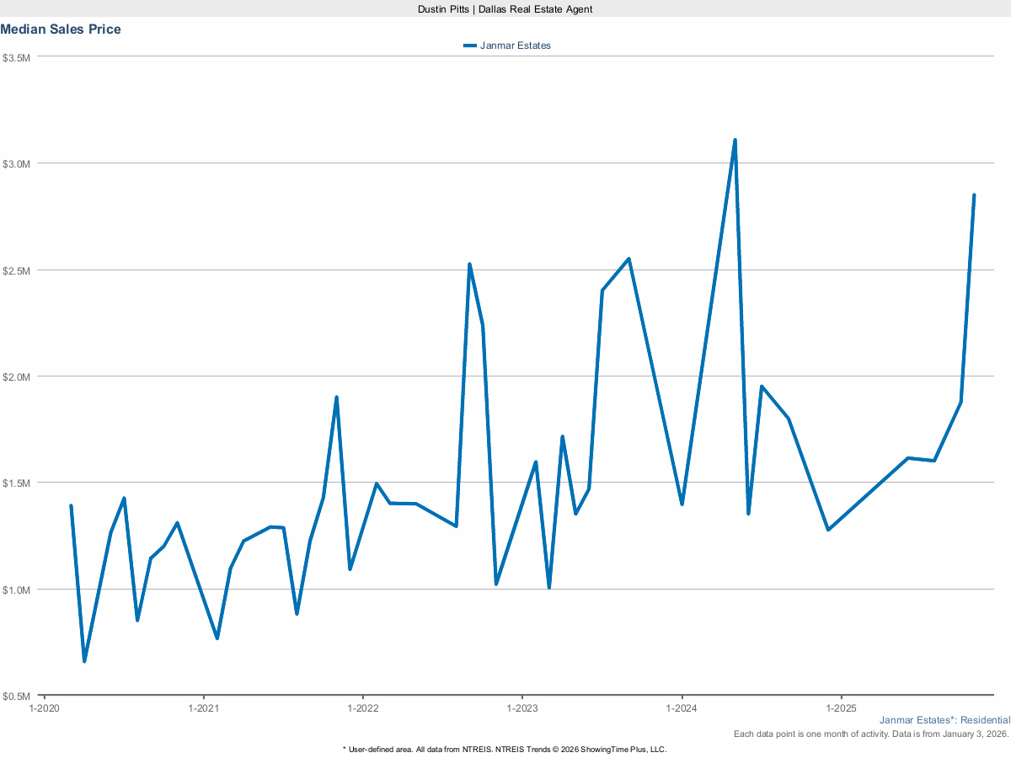The width and height of the screenshot is (1011, 758).
Task: Open the Janmar Estates*: Residential link
Action: point(945,720)
